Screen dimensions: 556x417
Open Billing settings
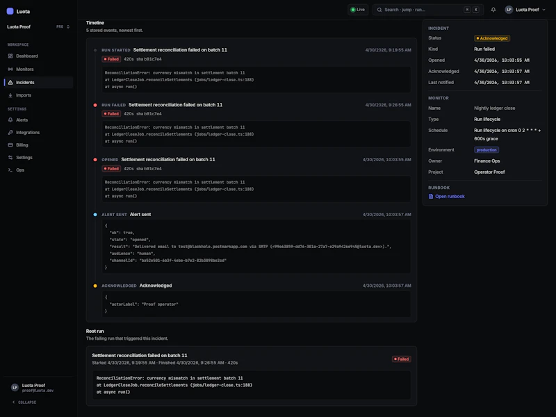coord(39,145)
